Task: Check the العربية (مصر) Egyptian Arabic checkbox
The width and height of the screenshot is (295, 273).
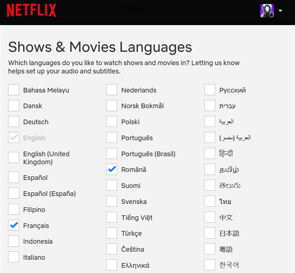Action: pyautogui.click(x=210, y=137)
